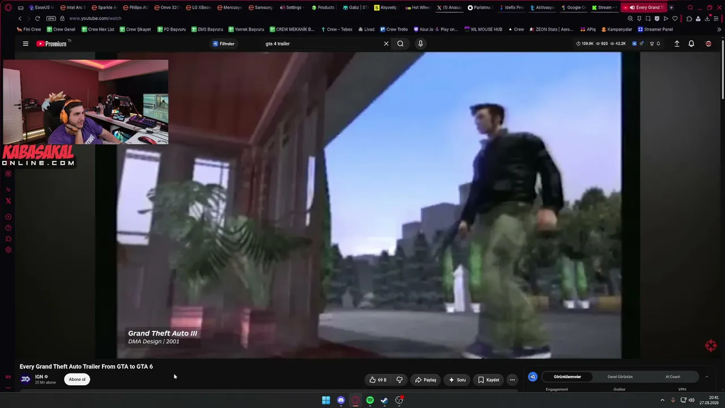Open the WL MOUSE HUB bookmark
Viewport: 725px width, 408px height.
click(x=483, y=29)
